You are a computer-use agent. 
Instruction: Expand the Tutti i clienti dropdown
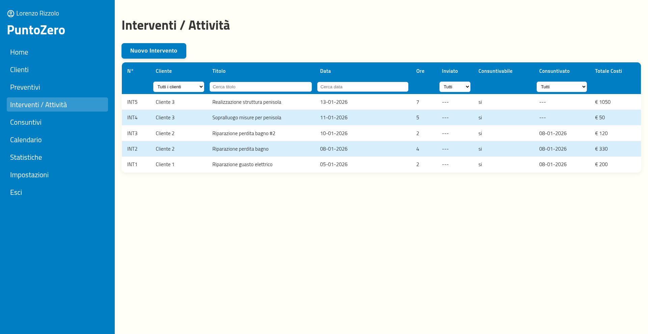(179, 87)
